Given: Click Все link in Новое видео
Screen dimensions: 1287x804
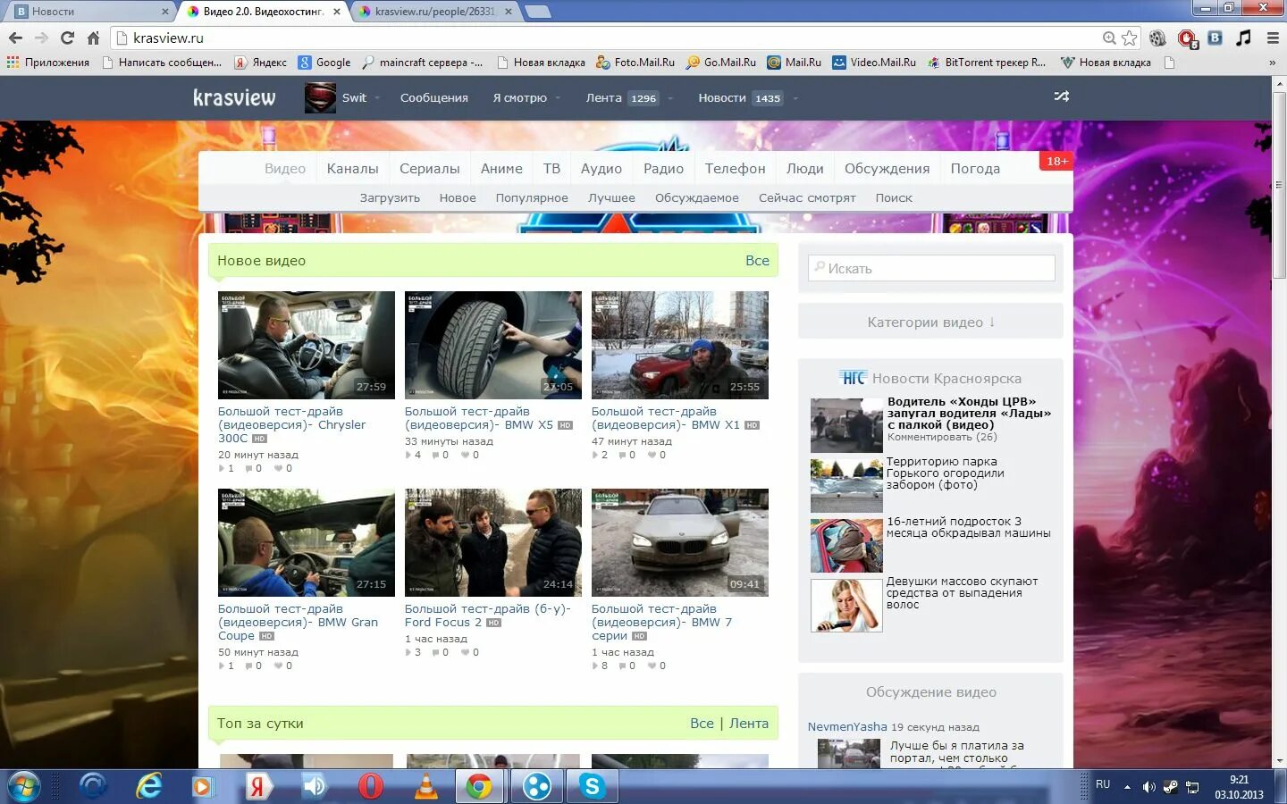Looking at the screenshot, I should [757, 261].
